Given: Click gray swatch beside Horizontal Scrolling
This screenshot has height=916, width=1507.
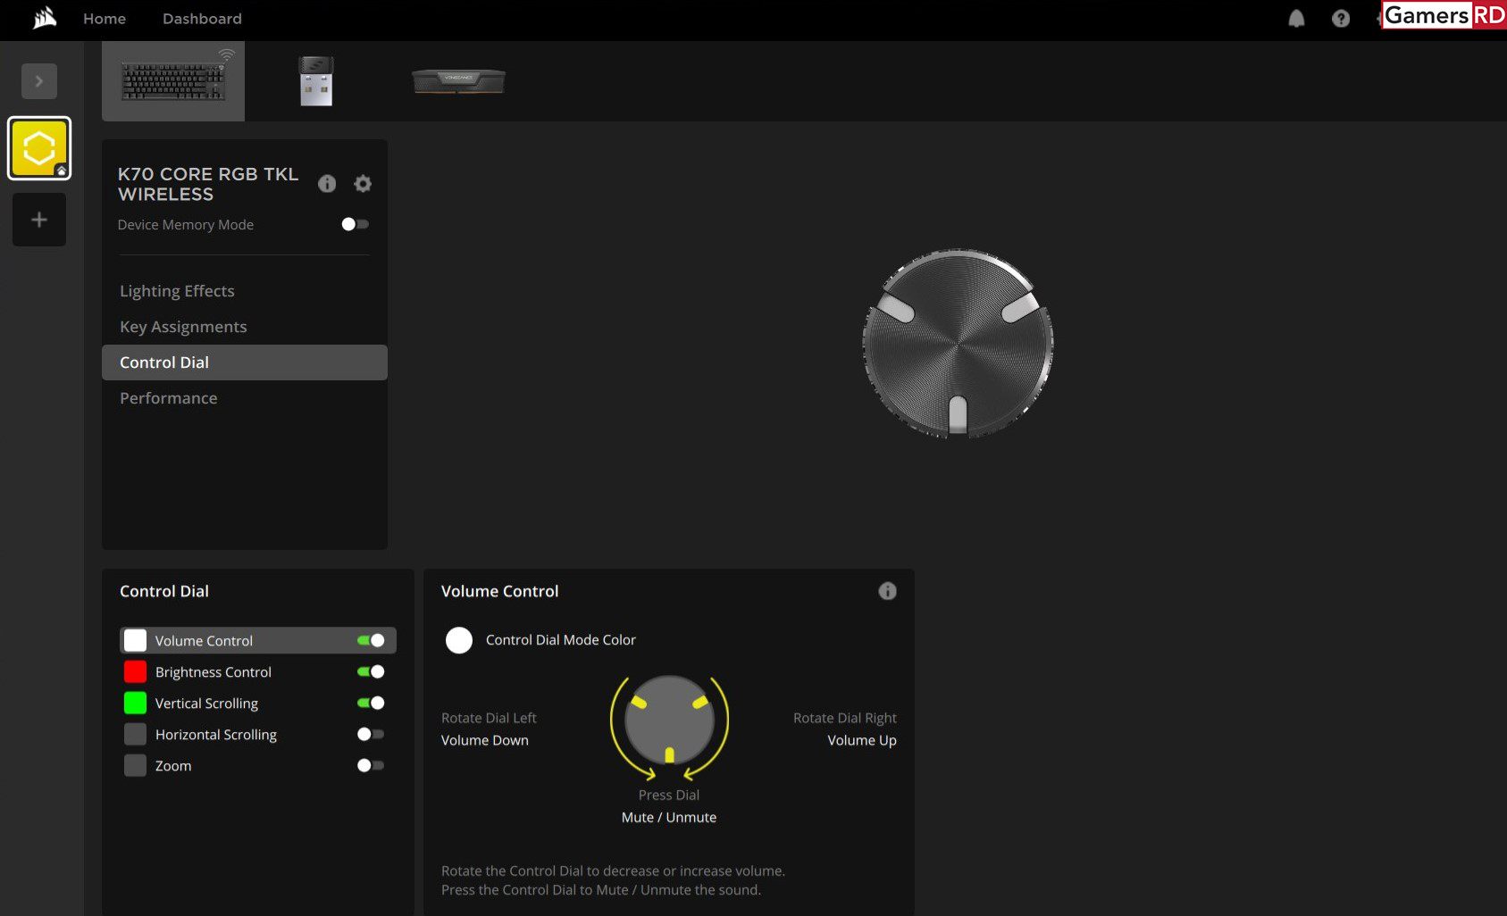Looking at the screenshot, I should (x=135, y=734).
